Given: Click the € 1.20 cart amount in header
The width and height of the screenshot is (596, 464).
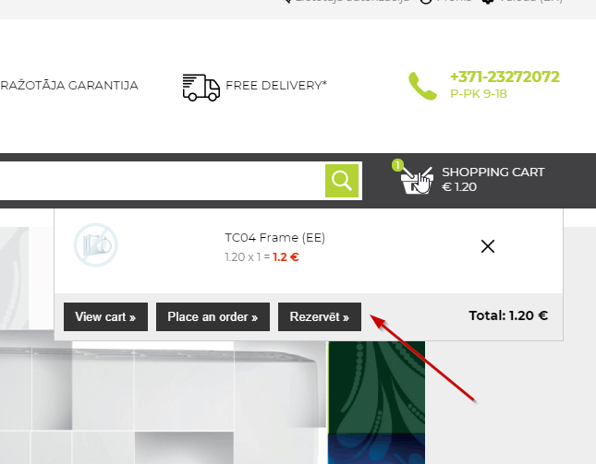Looking at the screenshot, I should pos(459,187).
